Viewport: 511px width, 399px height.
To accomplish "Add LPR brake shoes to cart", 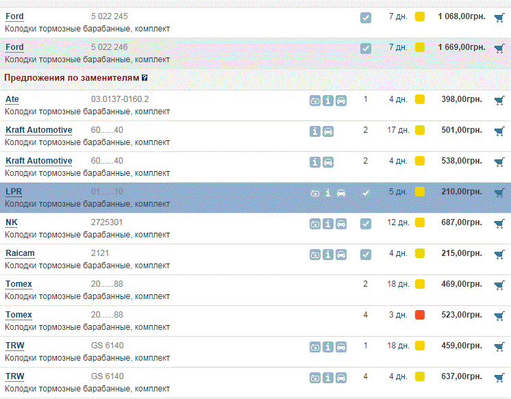I will click(x=499, y=193).
